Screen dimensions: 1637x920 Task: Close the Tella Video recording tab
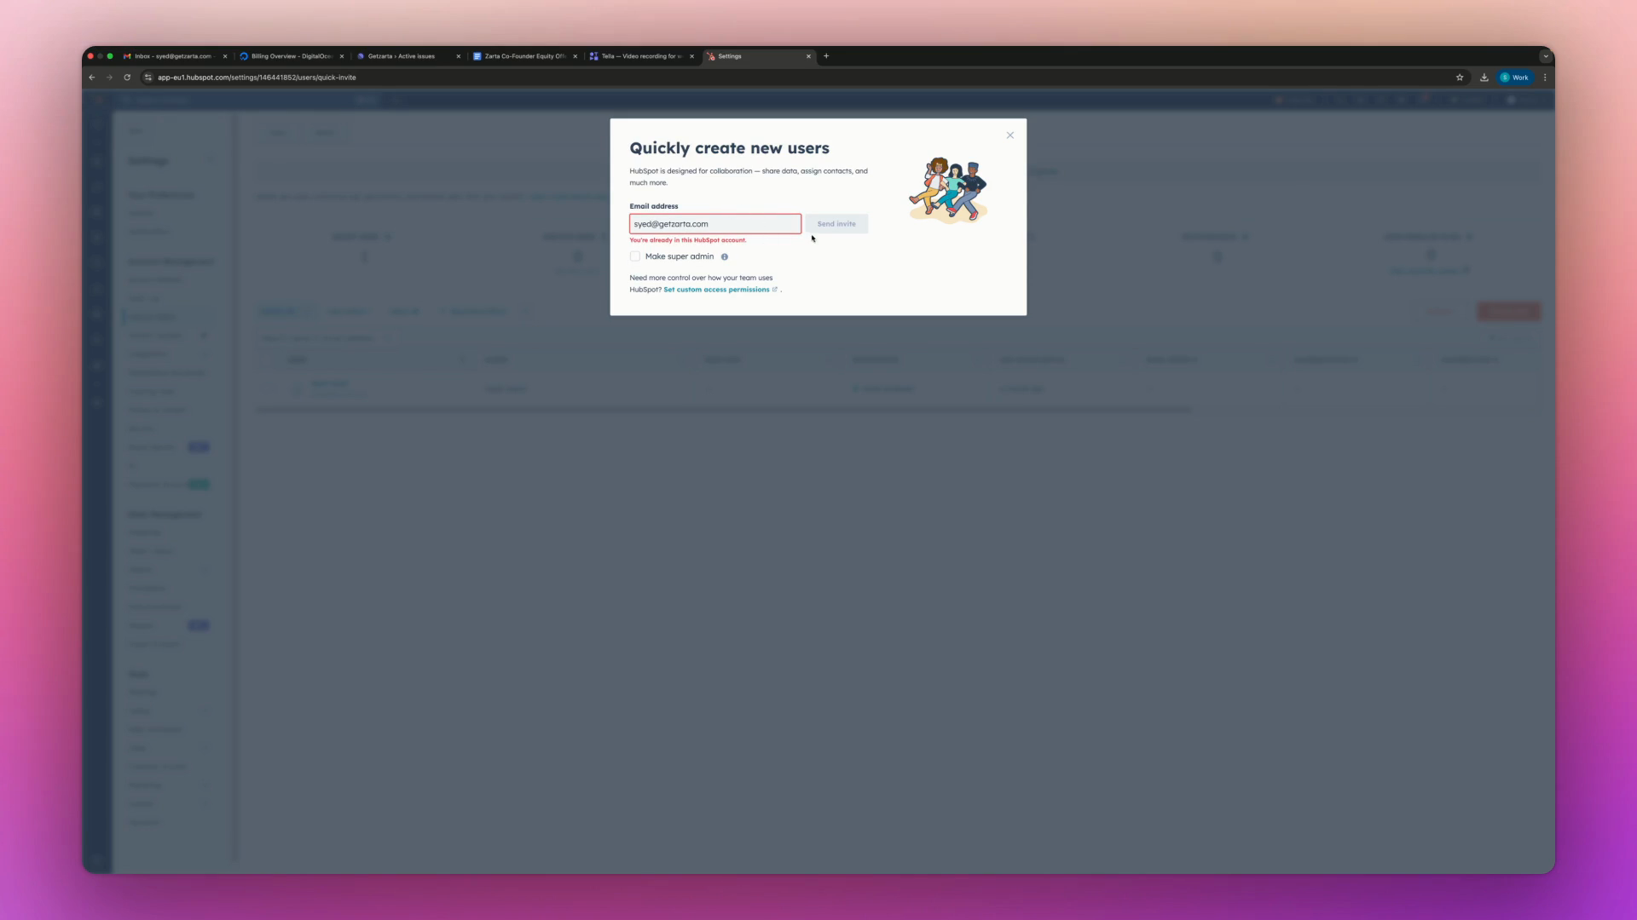tap(692, 56)
